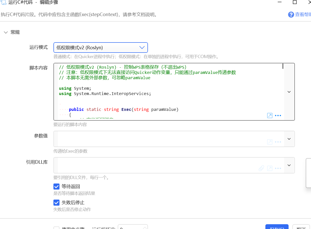Click the three-dot menu in parameter value field
The width and height of the screenshot is (311, 229).
[278, 142]
